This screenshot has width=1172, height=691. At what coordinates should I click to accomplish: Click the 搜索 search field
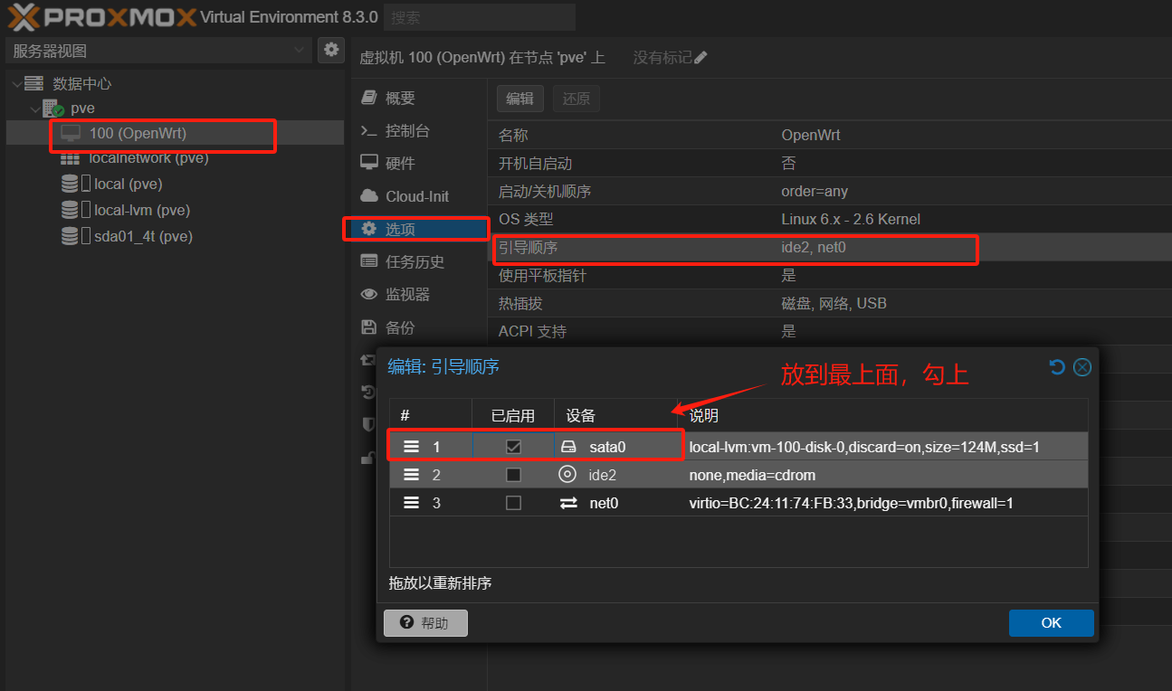coord(480,17)
